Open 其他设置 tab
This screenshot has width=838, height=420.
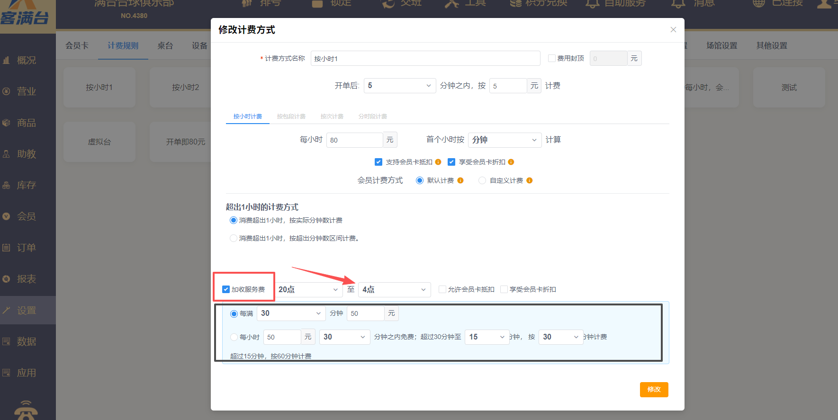tap(772, 46)
